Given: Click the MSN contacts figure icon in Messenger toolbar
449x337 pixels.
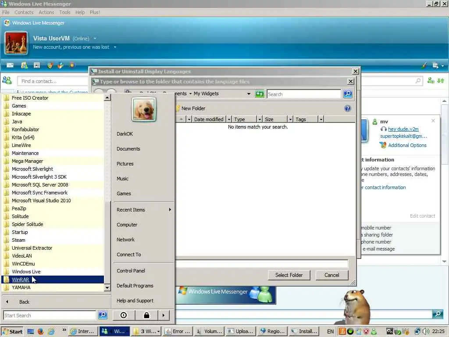Looking at the screenshot, I should pos(25,65).
